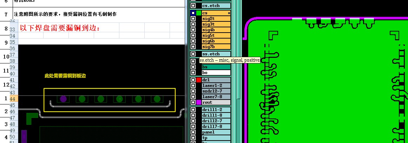Select the drl layer name
The height and width of the screenshot is (143, 408).
pyautogui.click(x=216, y=80)
